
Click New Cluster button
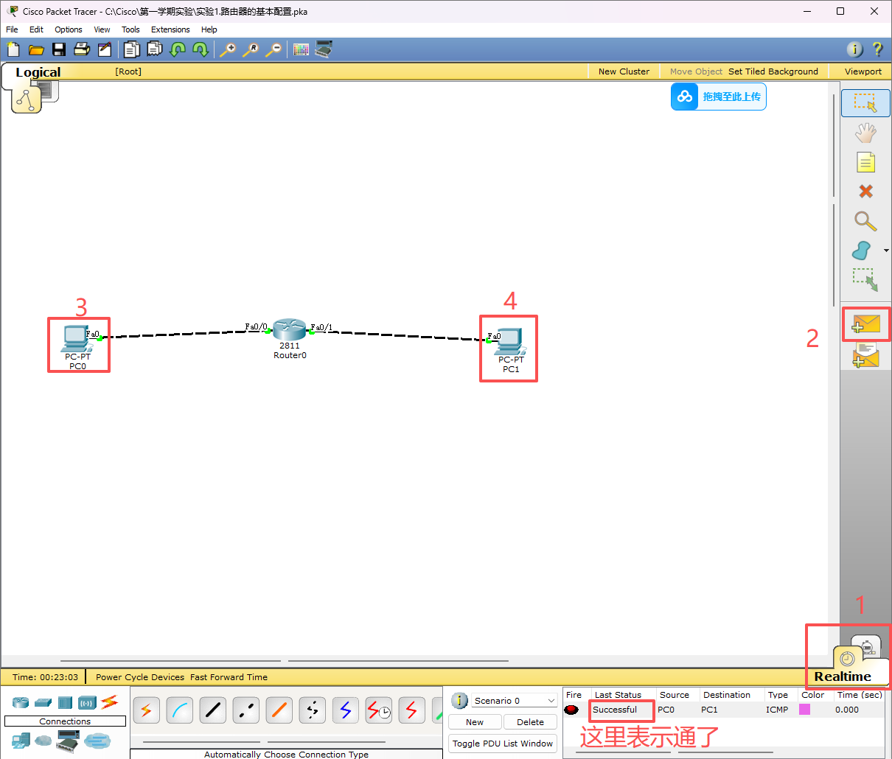[x=624, y=71]
